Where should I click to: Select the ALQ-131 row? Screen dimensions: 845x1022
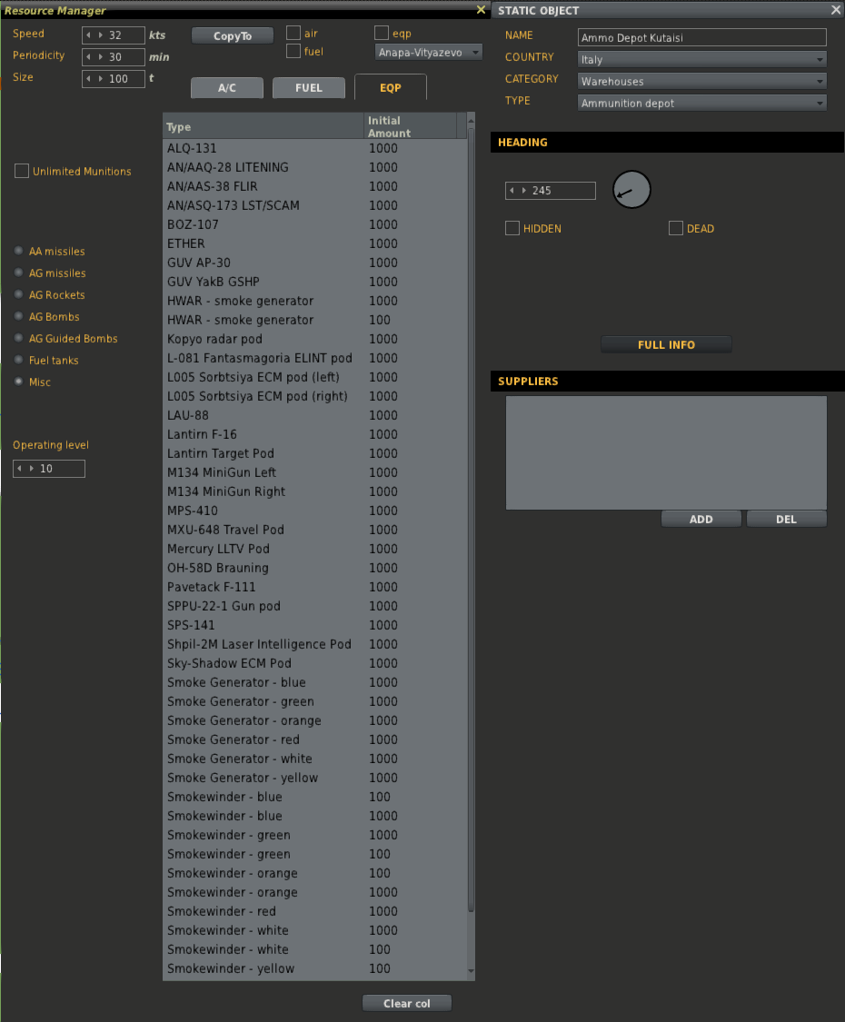315,148
